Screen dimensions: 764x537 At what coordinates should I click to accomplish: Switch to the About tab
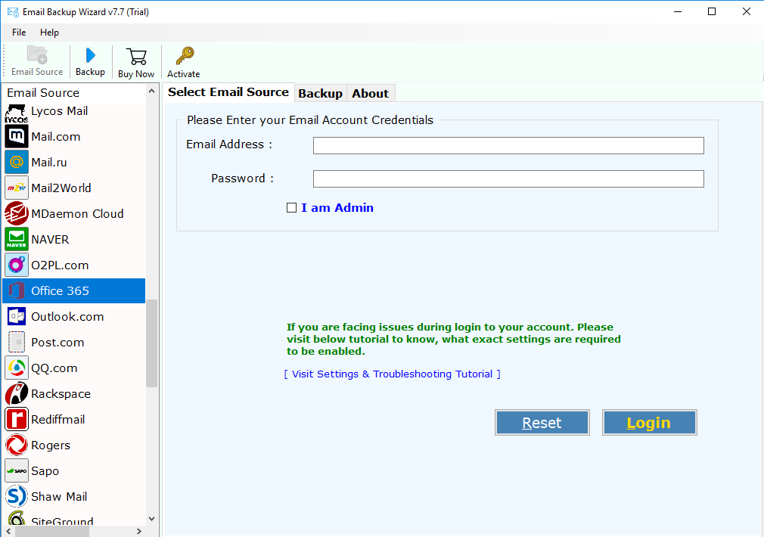371,93
